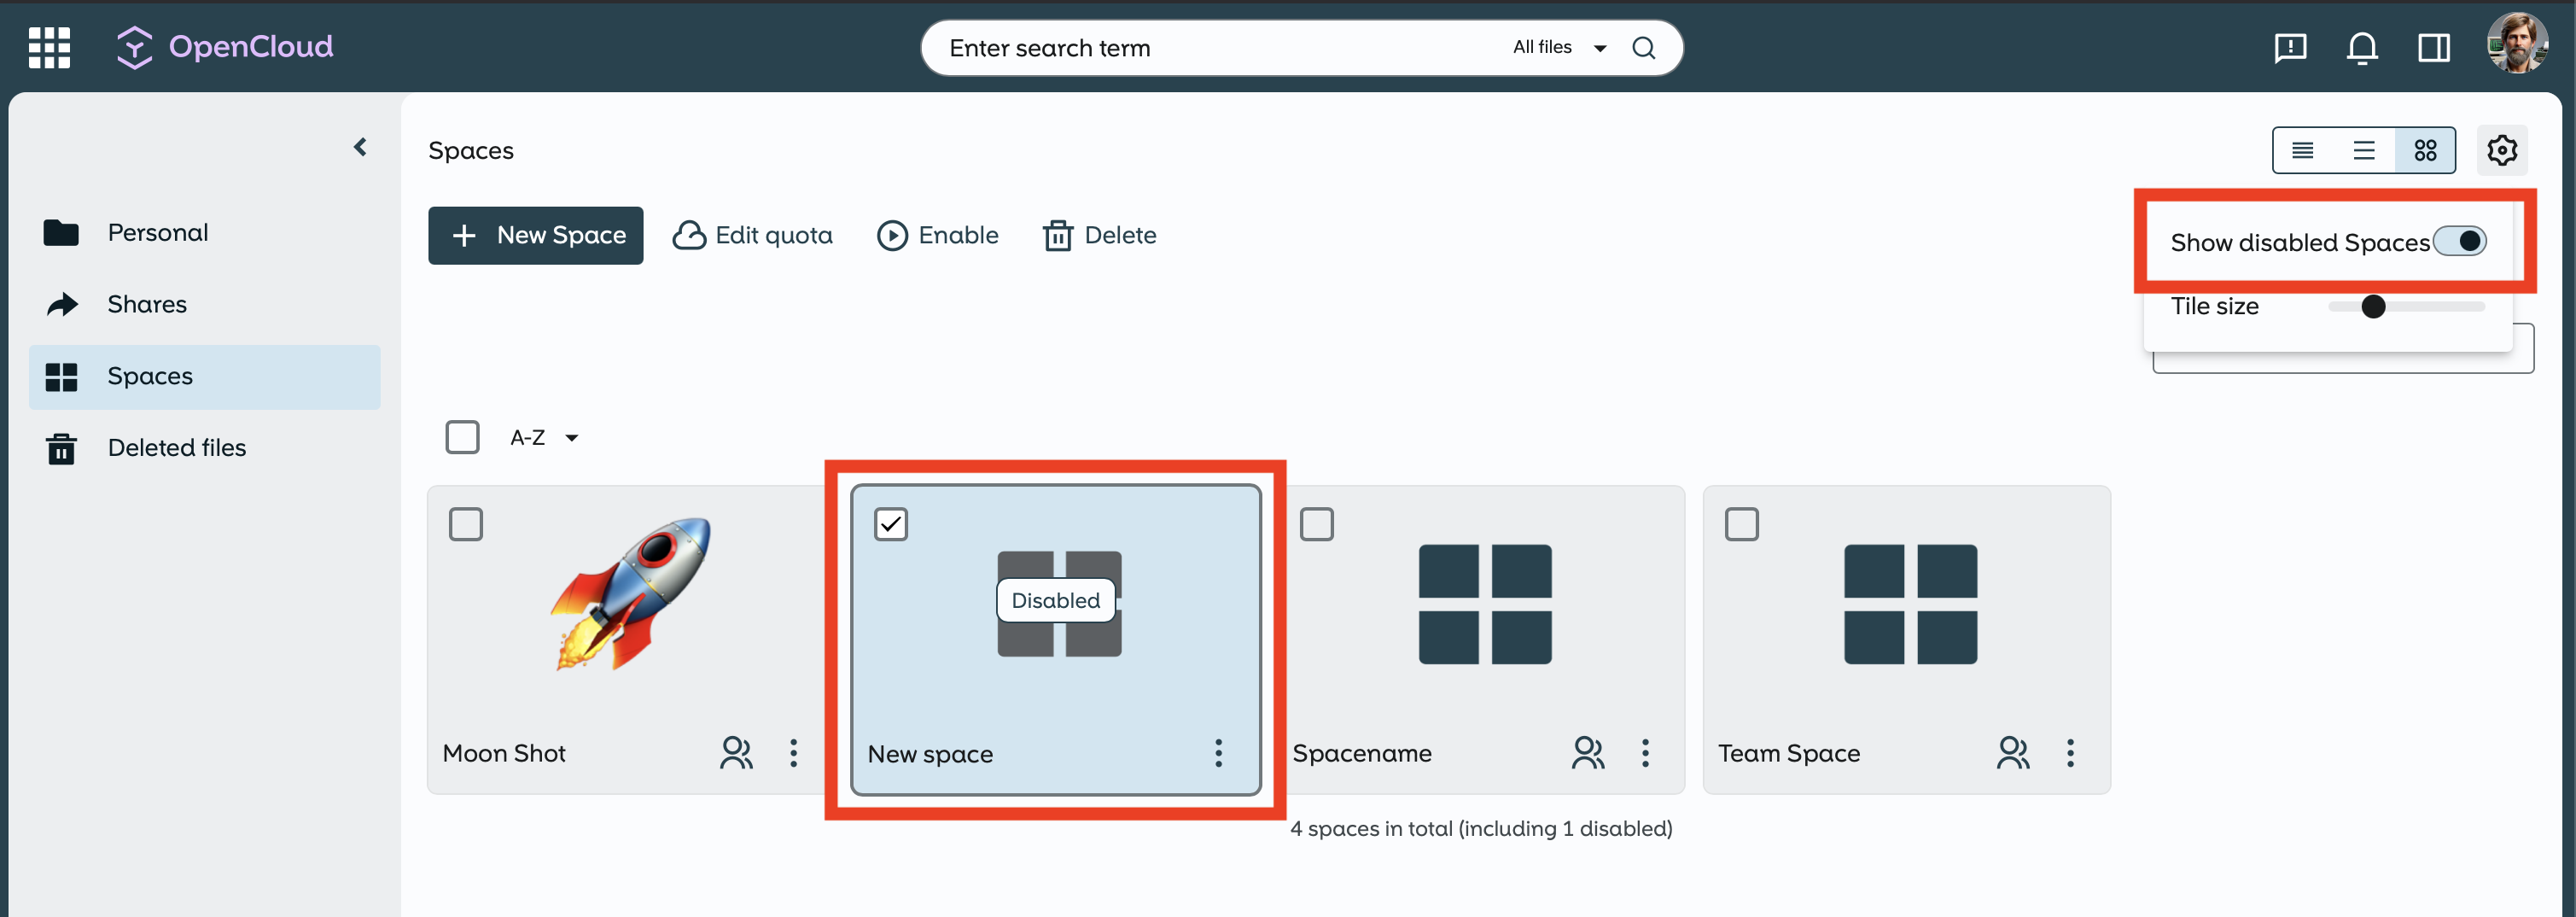Click the New Space button
Image resolution: width=2576 pixels, height=917 pixels.
(535, 235)
